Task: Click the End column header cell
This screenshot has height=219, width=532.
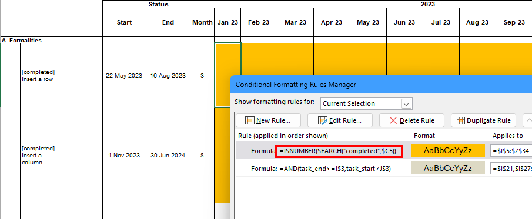Action: pos(168,22)
